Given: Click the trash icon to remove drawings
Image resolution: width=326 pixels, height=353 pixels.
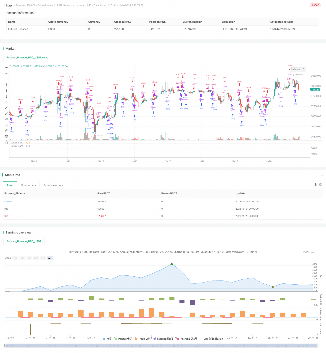Looking at the screenshot, I should click(x=6, y=142).
